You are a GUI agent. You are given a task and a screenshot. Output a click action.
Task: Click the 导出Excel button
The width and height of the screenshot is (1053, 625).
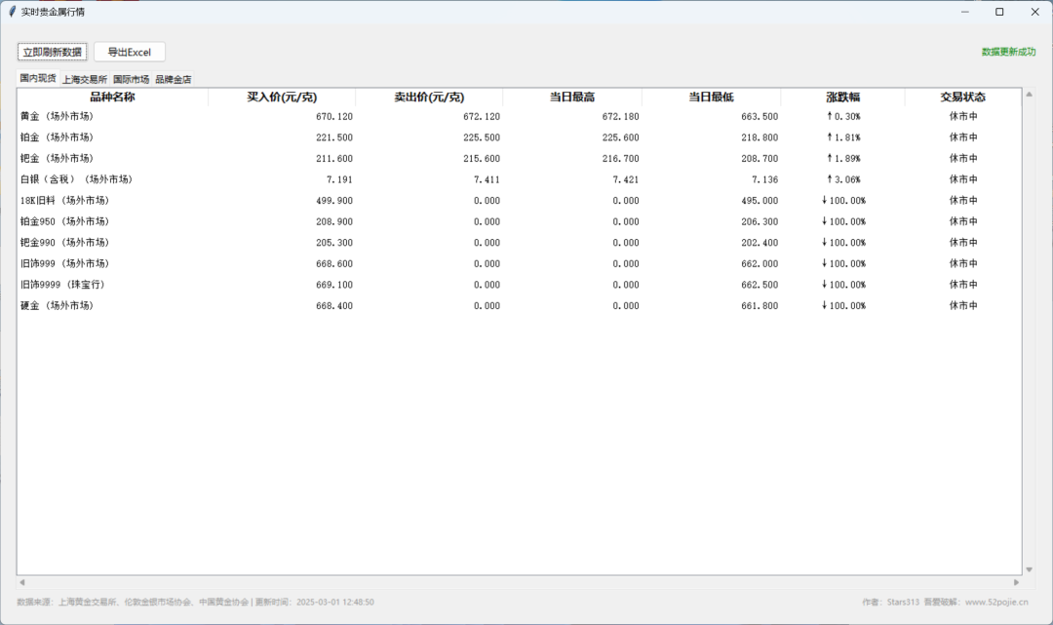[x=130, y=52]
